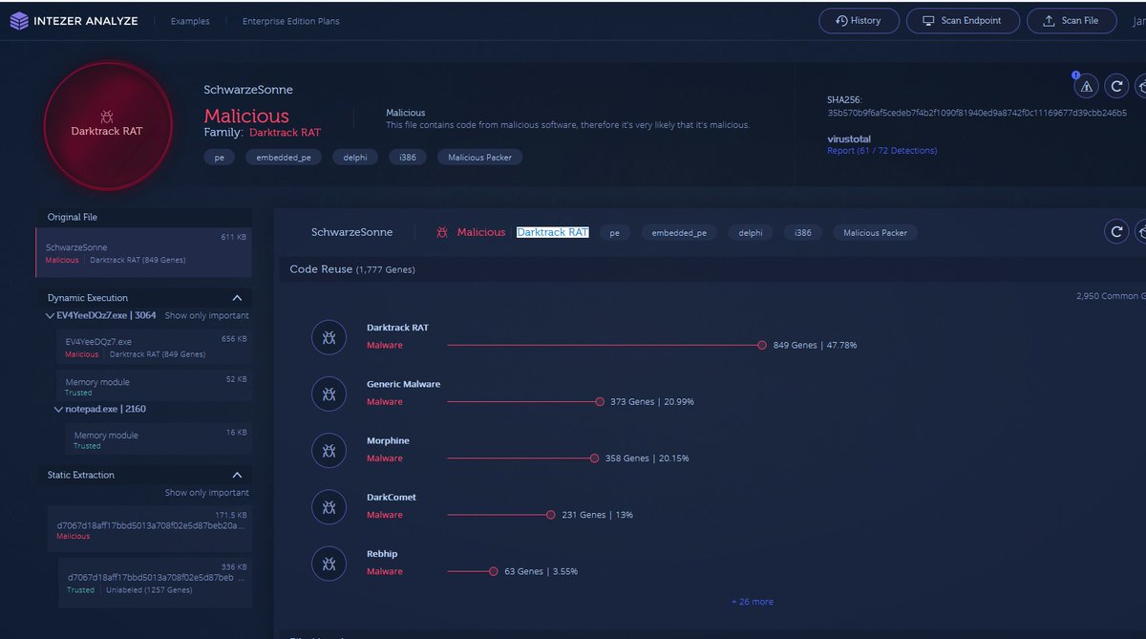Click the warning triangle alert icon
This screenshot has width=1146, height=639.
point(1086,86)
